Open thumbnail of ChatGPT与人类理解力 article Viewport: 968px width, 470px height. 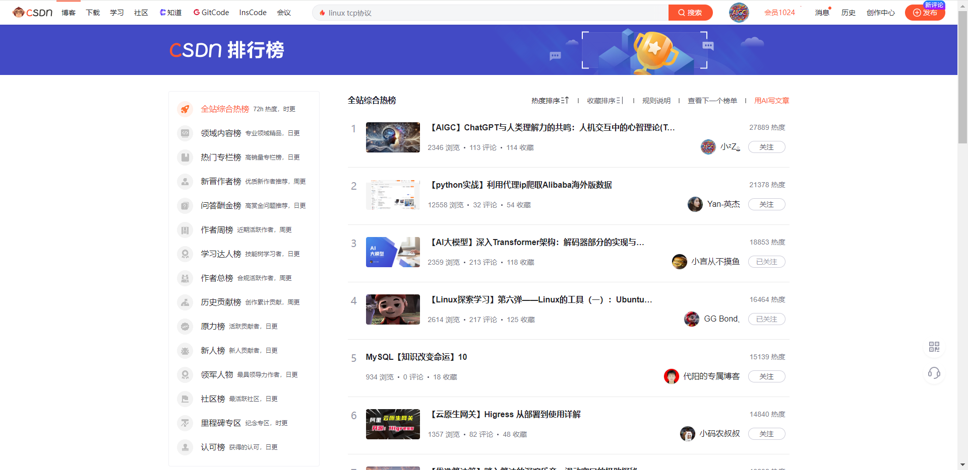tap(393, 137)
